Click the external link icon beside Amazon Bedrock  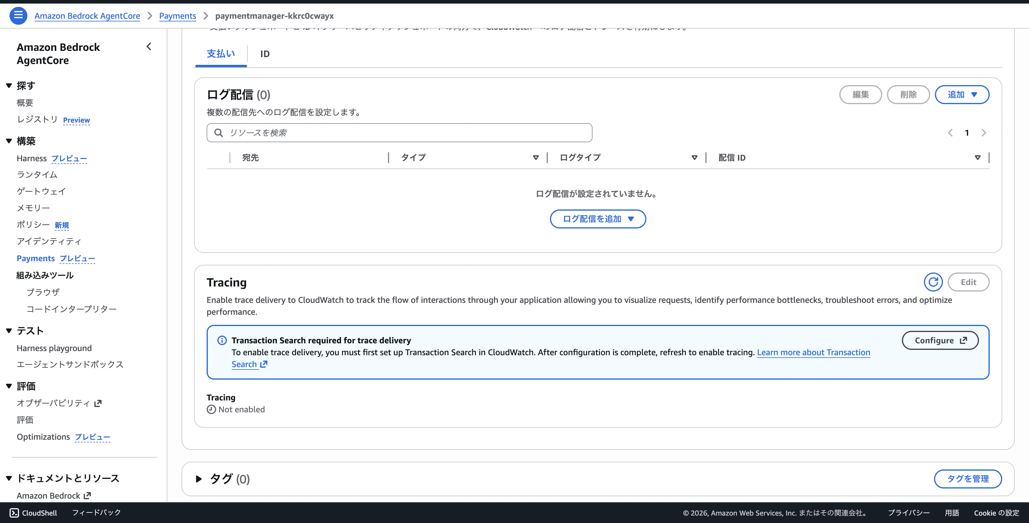(x=88, y=495)
